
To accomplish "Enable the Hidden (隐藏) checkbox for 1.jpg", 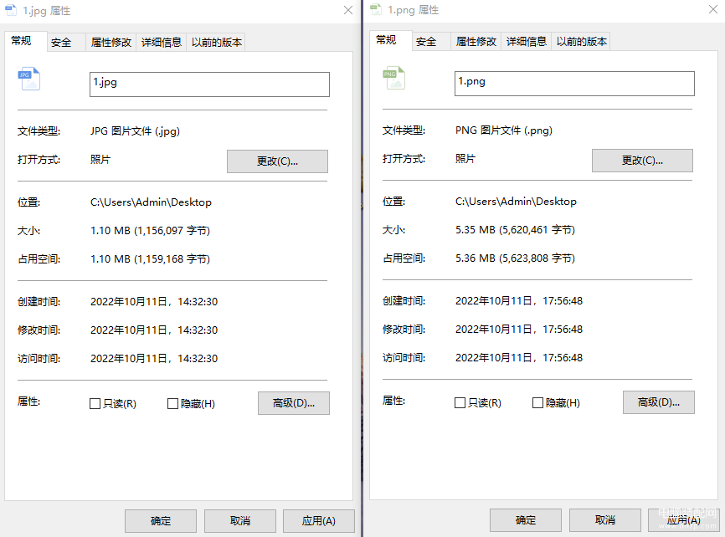I will (x=172, y=404).
